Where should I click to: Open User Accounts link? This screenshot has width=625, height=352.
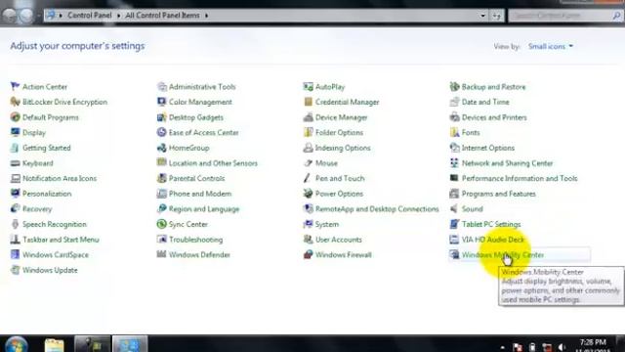pyautogui.click(x=339, y=240)
